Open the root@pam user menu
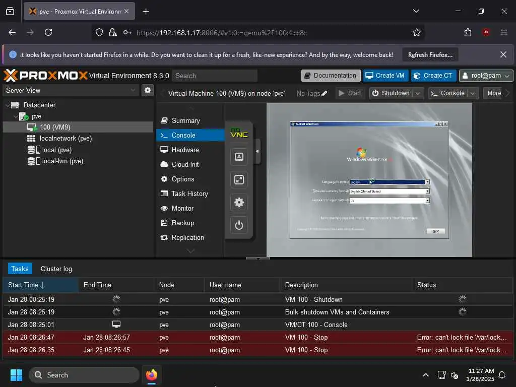This screenshot has width=516, height=387. click(x=486, y=76)
